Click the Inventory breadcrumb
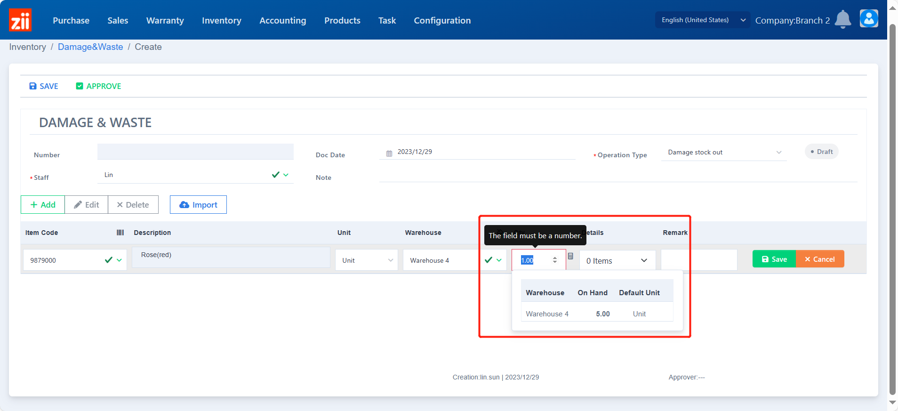The height and width of the screenshot is (411, 898). click(28, 47)
